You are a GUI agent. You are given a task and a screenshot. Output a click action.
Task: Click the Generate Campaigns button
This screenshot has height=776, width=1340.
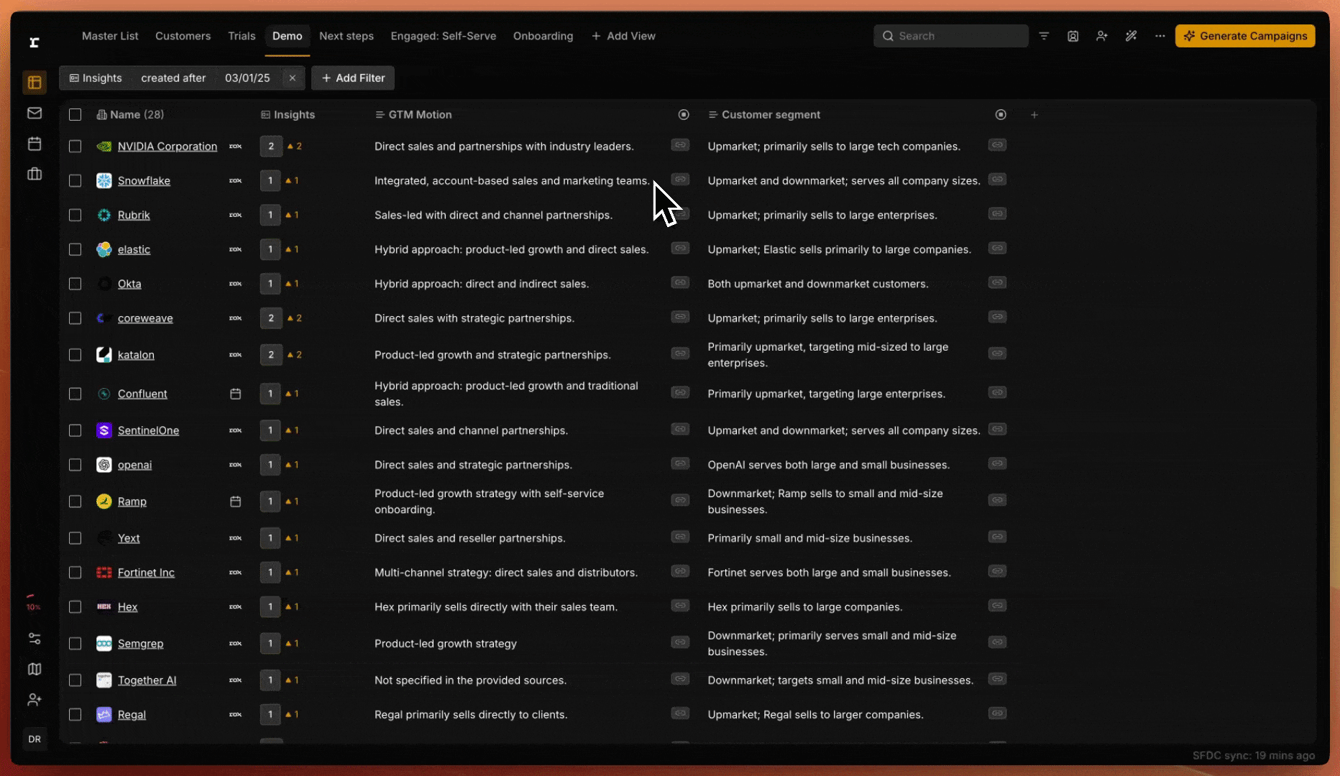(1245, 35)
